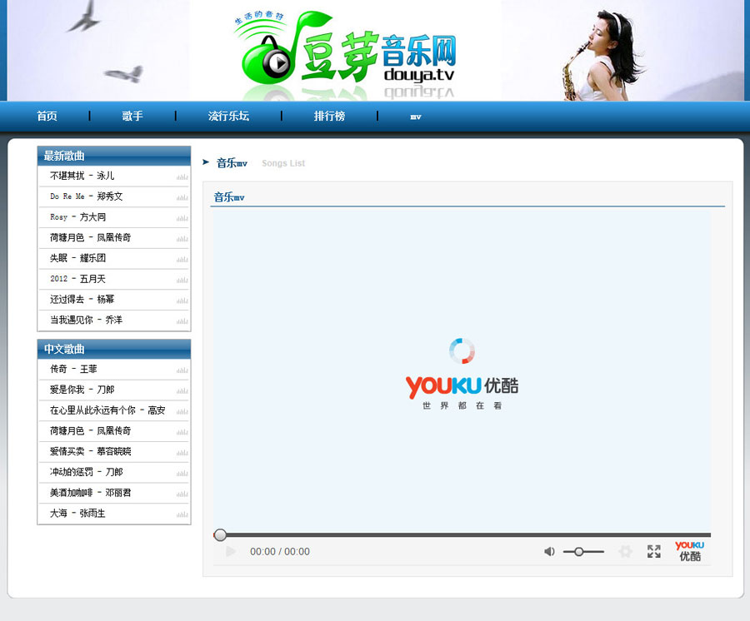This screenshot has height=621, width=750.
Task: Play song Do Re Me - 郑秀文
Action: point(87,196)
